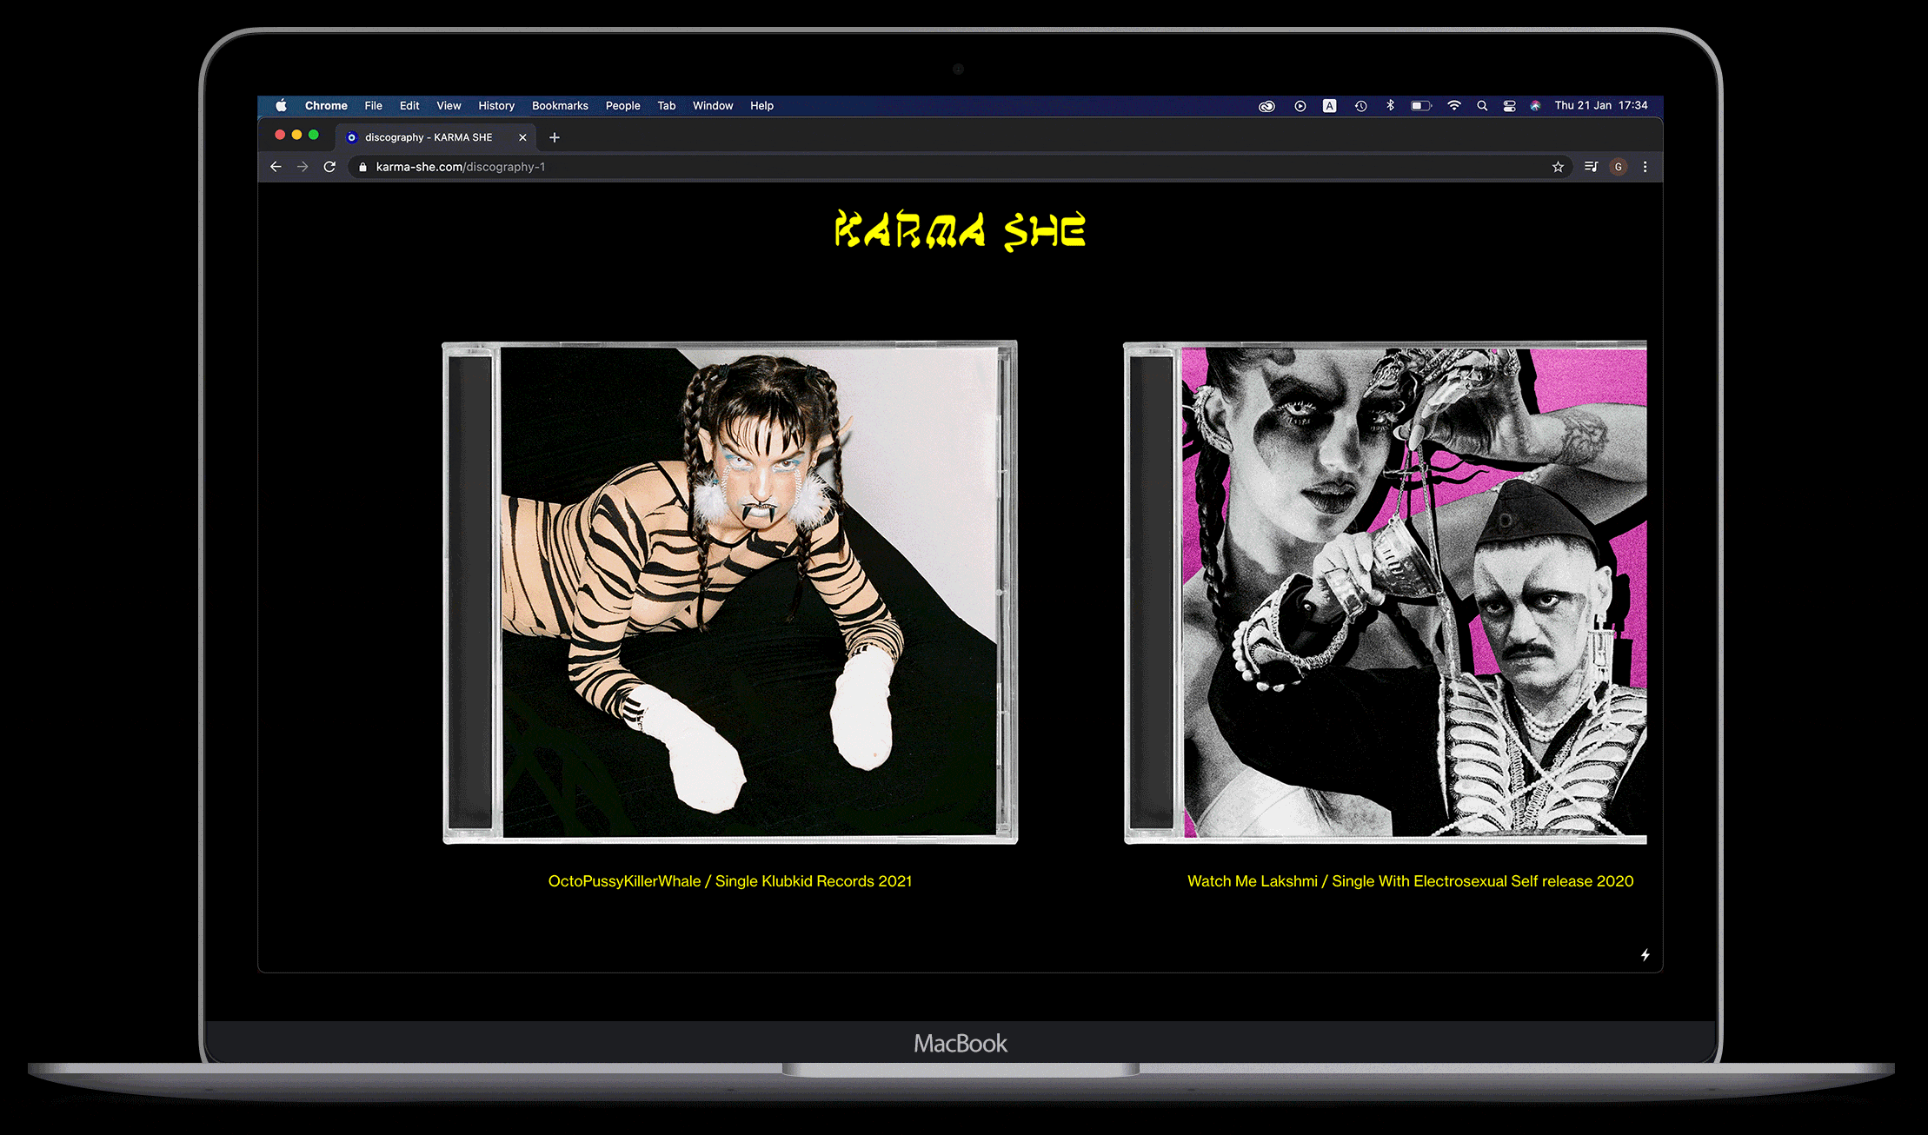
Task: Open the History menu
Action: click(x=496, y=106)
